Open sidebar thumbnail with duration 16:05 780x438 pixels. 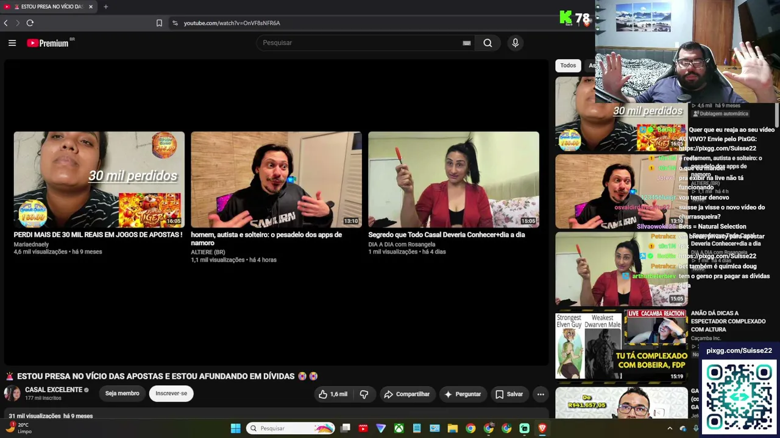click(621, 114)
